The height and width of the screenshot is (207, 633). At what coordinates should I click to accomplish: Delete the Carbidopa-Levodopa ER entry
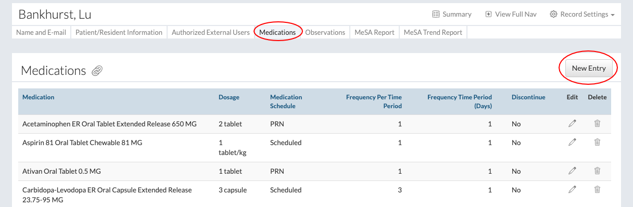[597, 190]
